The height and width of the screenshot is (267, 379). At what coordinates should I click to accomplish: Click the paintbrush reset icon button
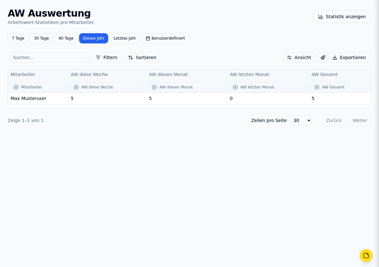pos(323,57)
